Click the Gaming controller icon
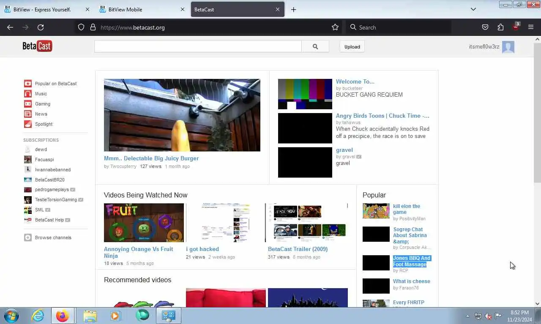This screenshot has height=324, width=541. coord(27,104)
